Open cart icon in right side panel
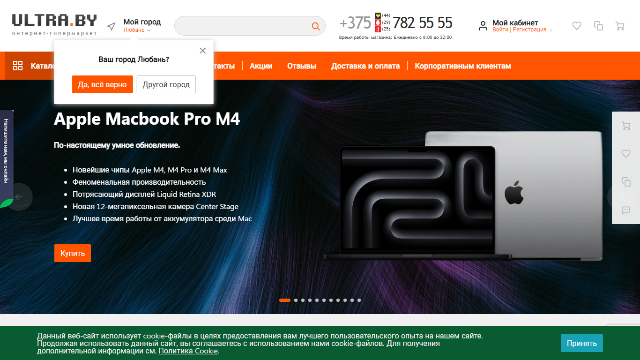 coord(625,126)
